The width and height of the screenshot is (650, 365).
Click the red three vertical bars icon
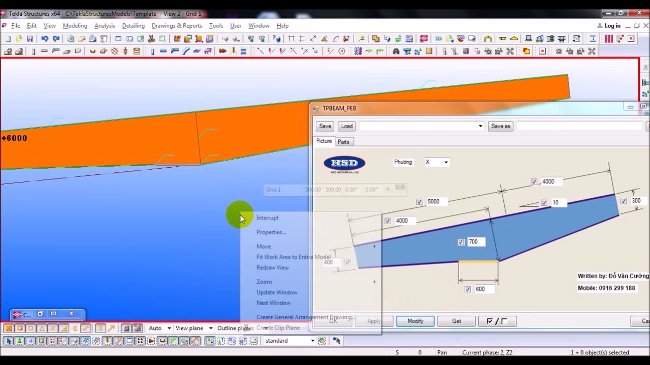coord(609,39)
